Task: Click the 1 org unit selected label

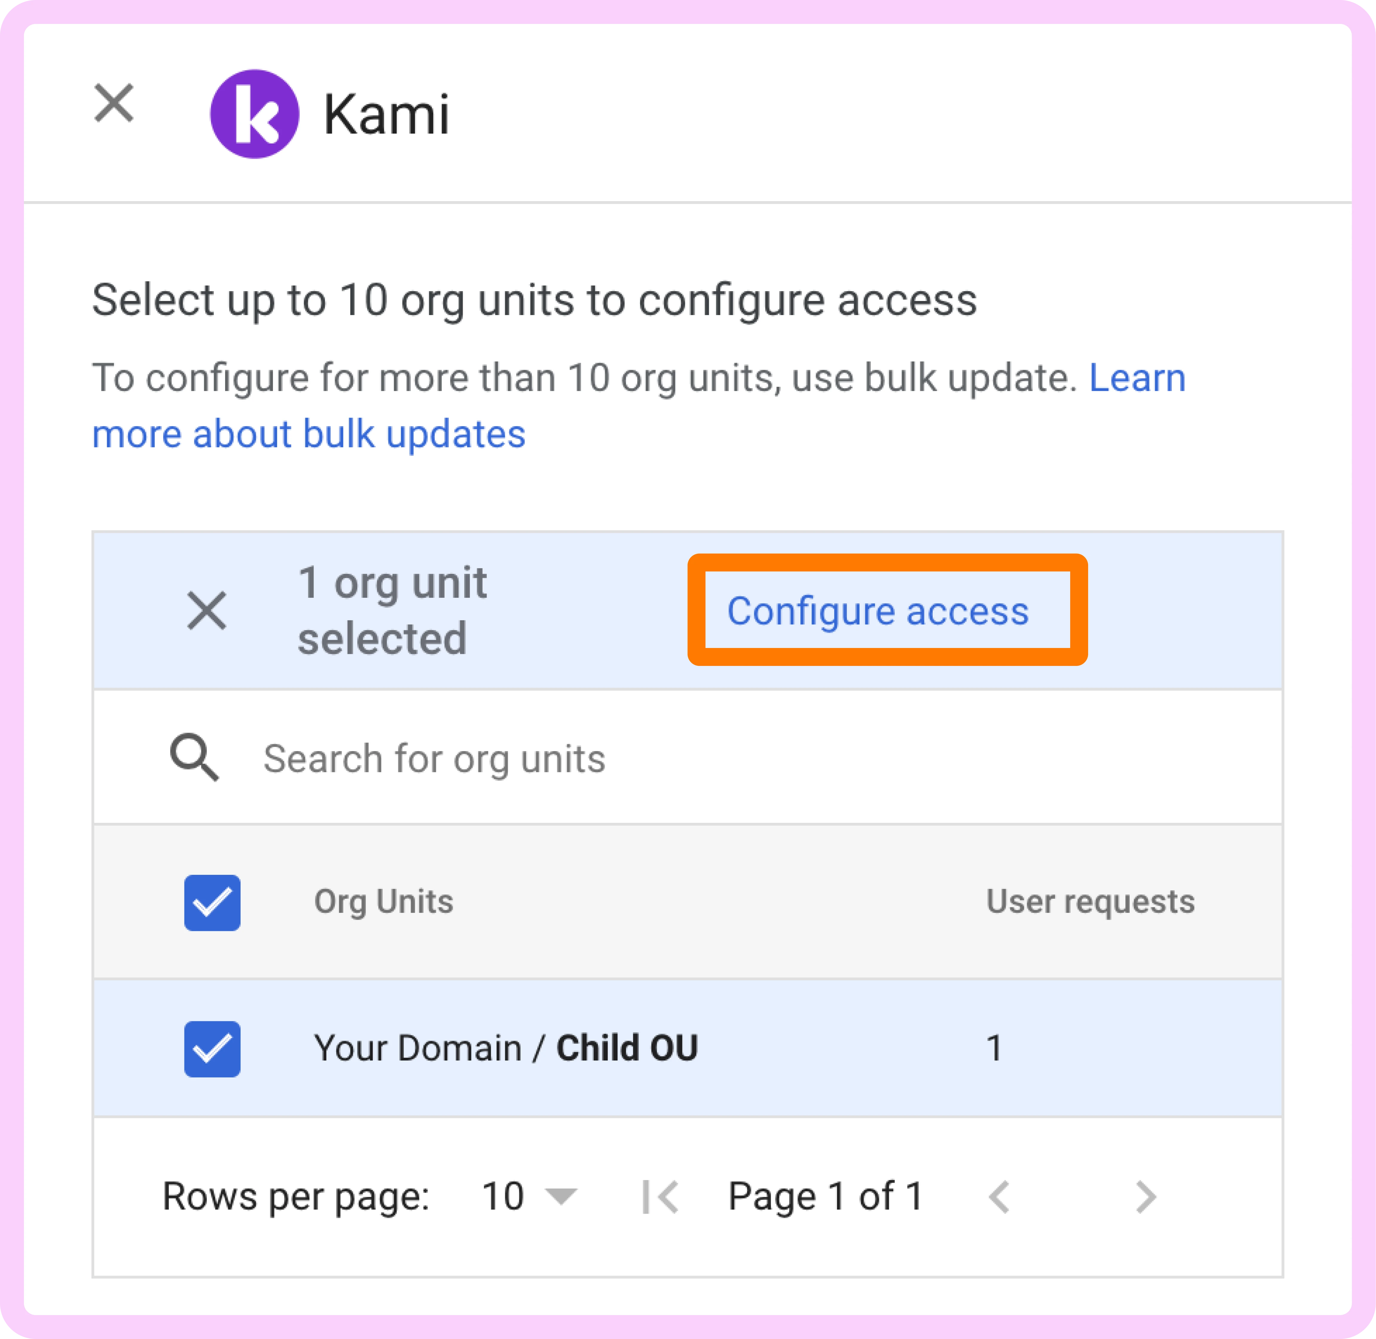Action: click(x=393, y=610)
